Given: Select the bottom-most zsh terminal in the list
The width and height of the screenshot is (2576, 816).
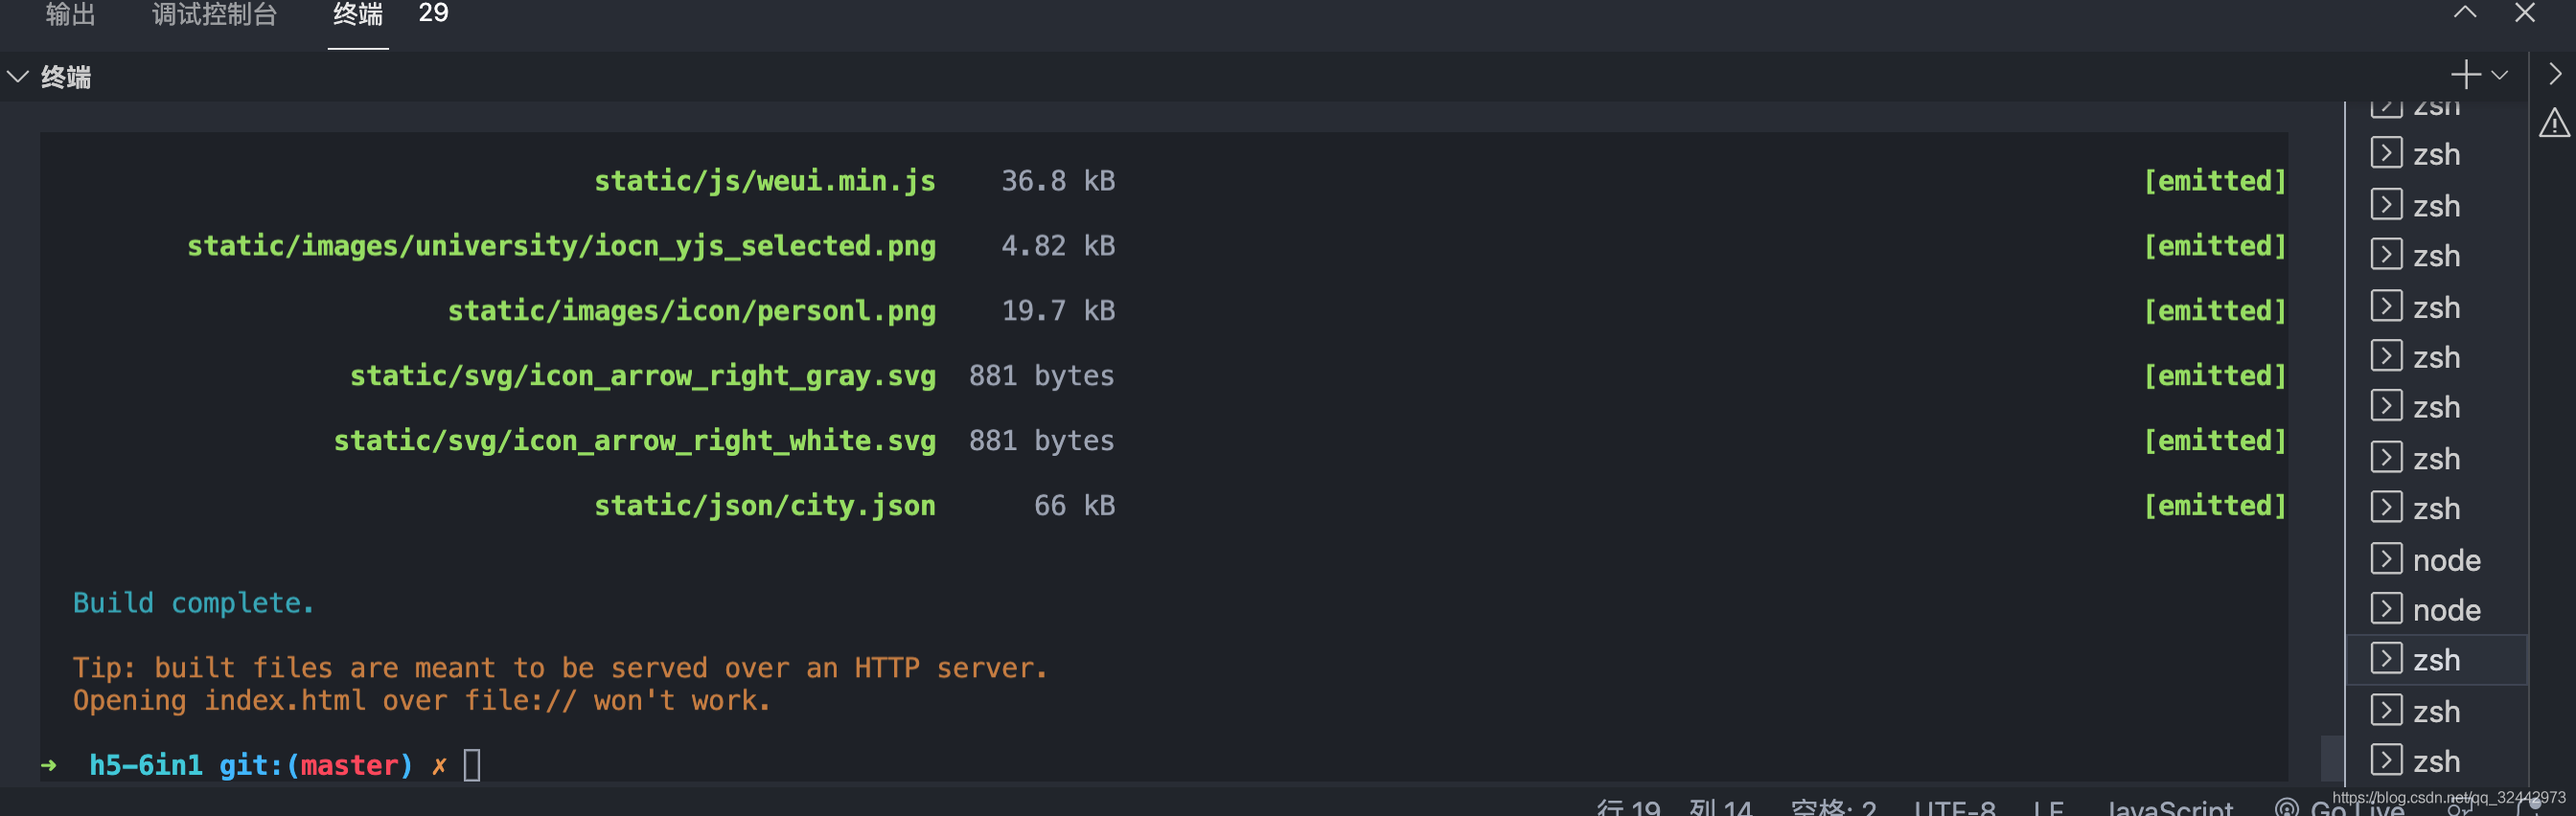Looking at the screenshot, I should pyautogui.click(x=2436, y=762).
